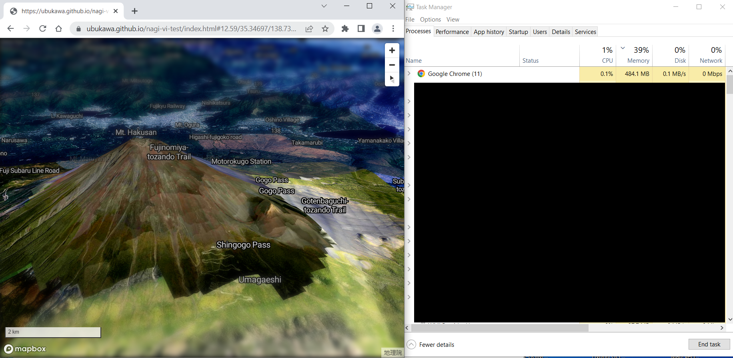Sort processes by Memory column
The height and width of the screenshot is (358, 733).
pos(634,55)
